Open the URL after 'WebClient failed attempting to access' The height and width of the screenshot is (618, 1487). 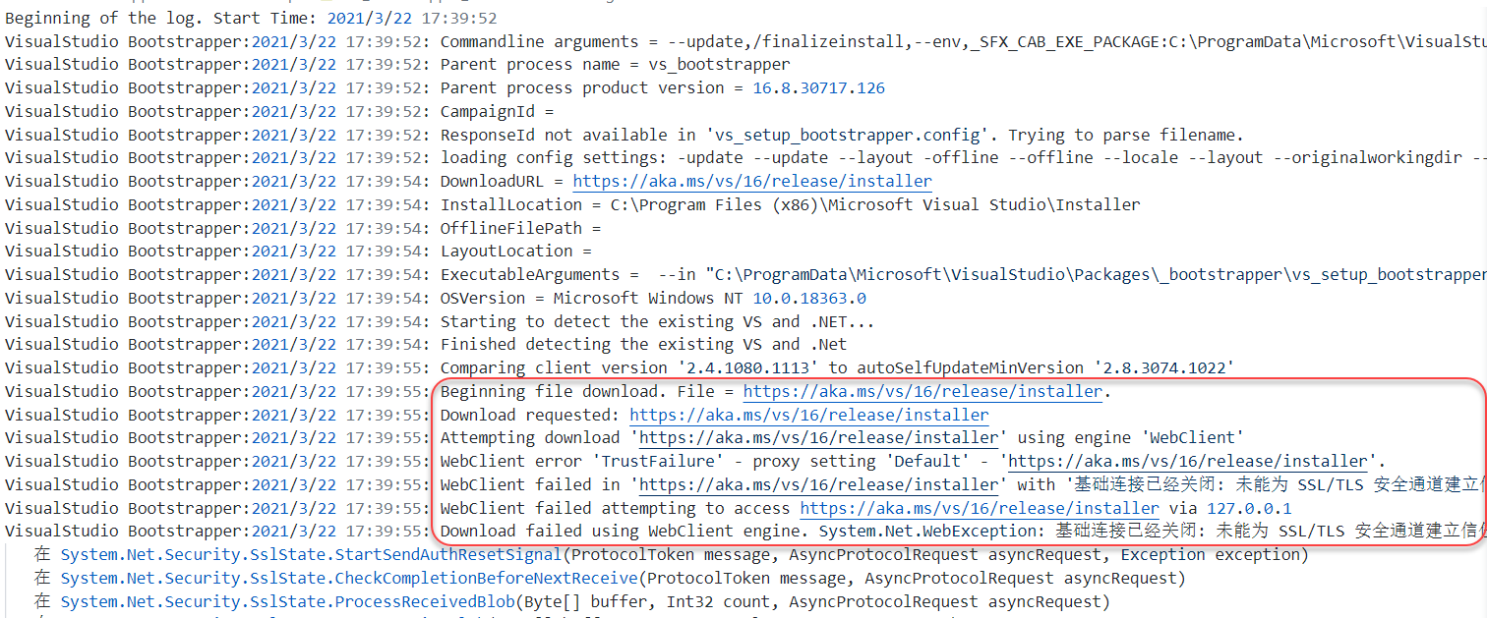[980, 508]
